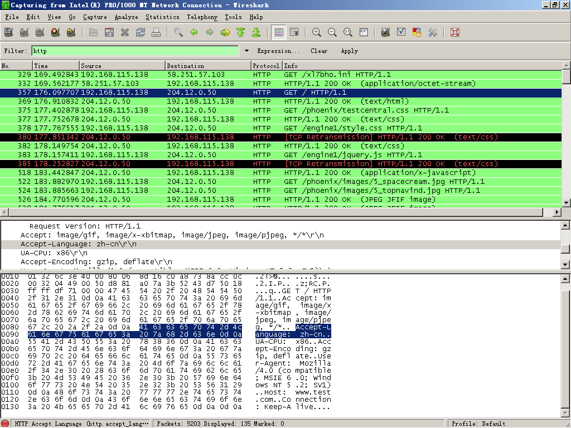Sort packets by the No. column header
This screenshot has width=571, height=428.
(x=16, y=66)
